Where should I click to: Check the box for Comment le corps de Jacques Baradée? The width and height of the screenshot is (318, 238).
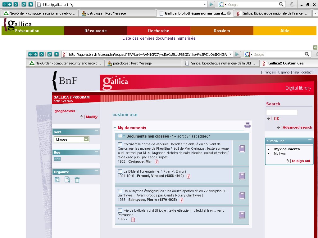coord(120,144)
